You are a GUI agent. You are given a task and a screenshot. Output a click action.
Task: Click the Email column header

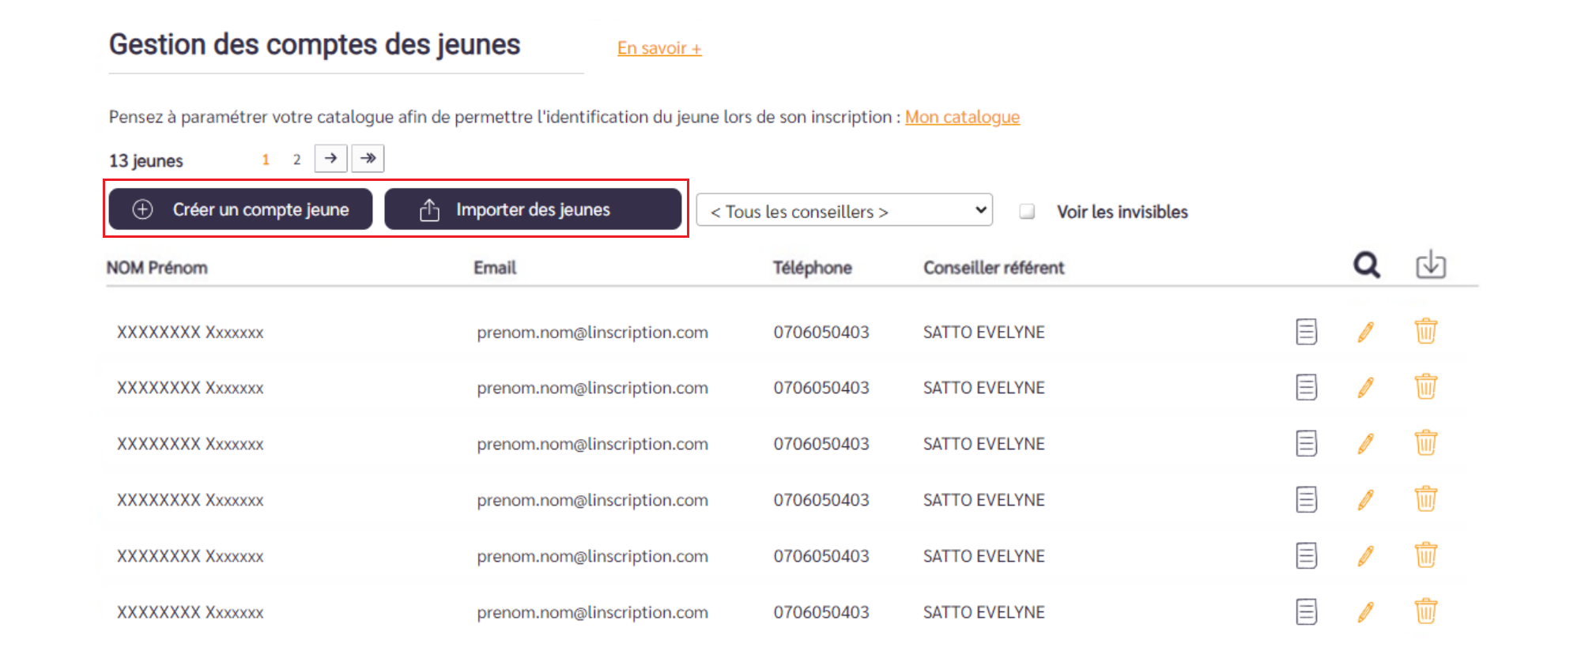point(495,268)
